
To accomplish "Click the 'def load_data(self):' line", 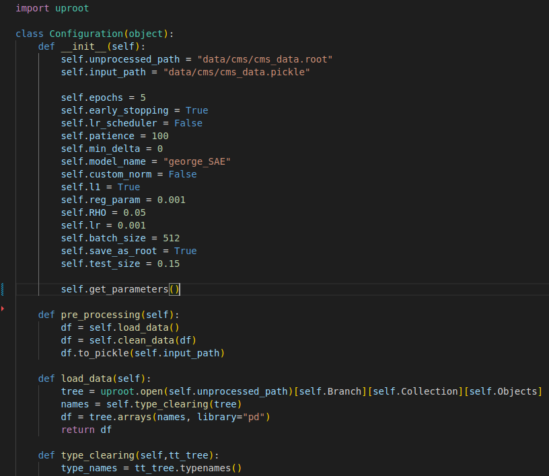I will [95, 379].
